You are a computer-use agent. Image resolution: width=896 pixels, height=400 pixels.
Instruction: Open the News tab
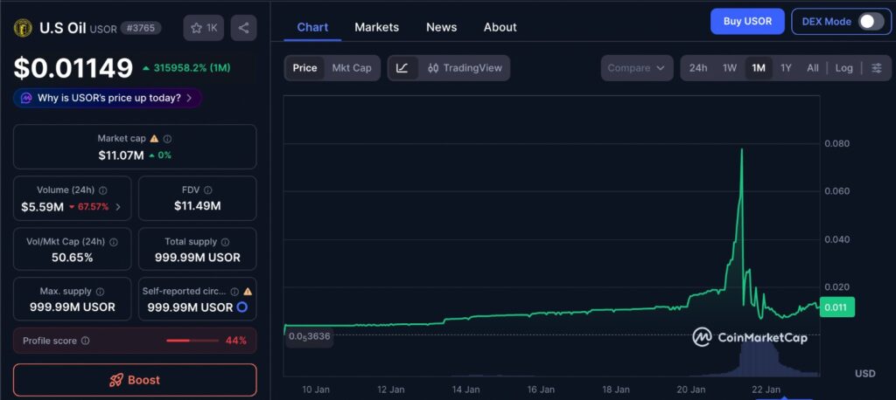point(441,27)
